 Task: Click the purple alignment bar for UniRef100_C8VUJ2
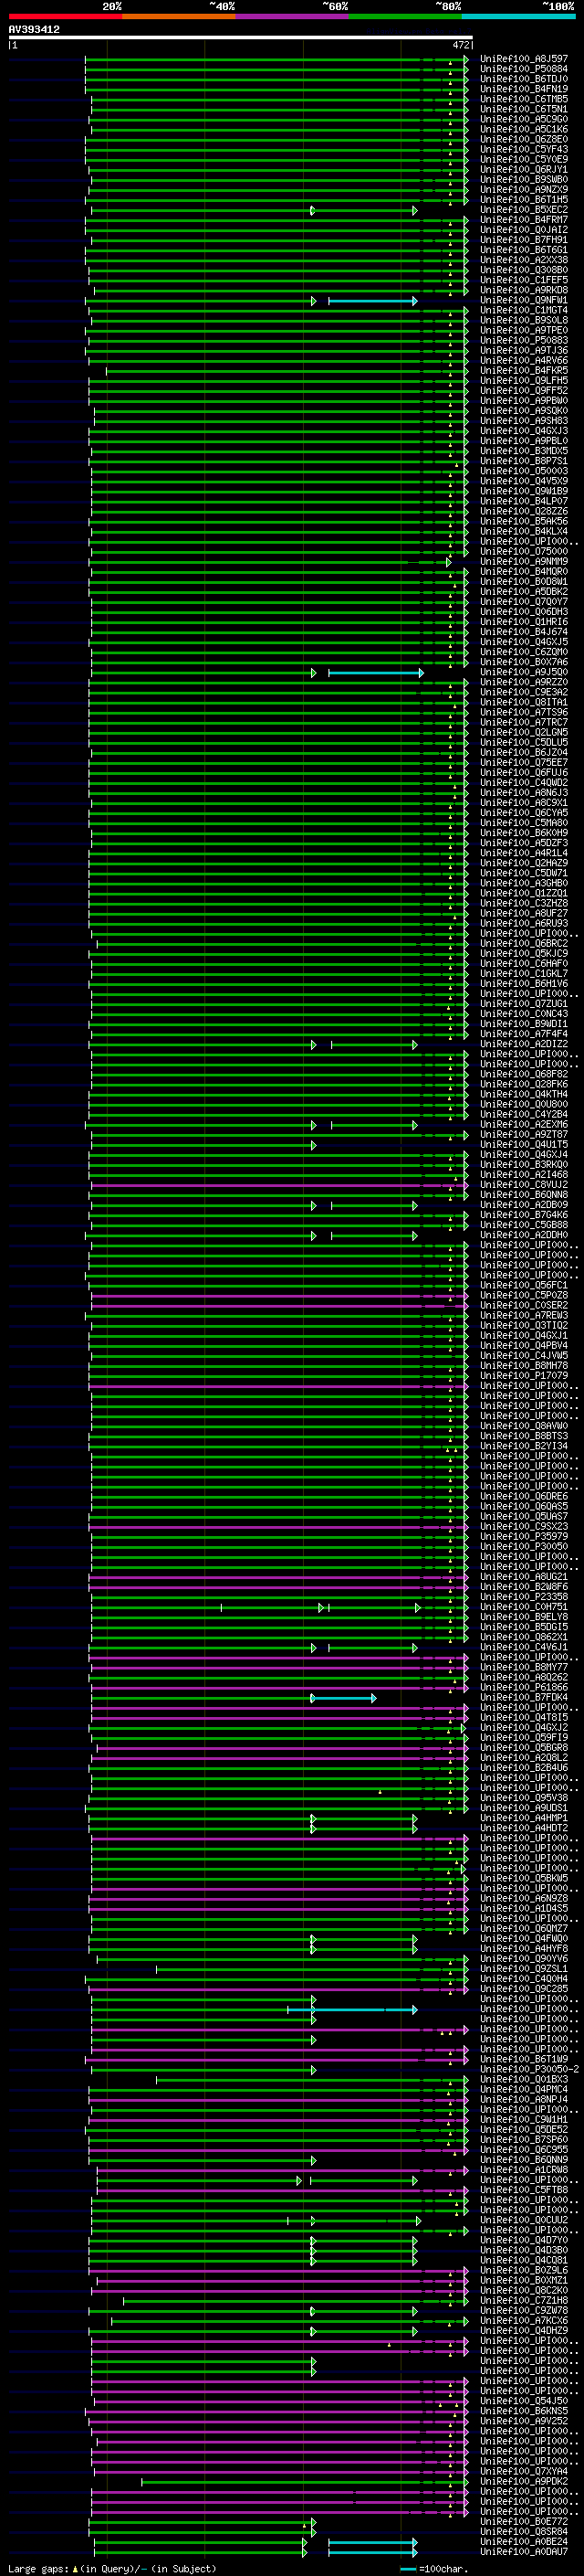[x=277, y=1185]
